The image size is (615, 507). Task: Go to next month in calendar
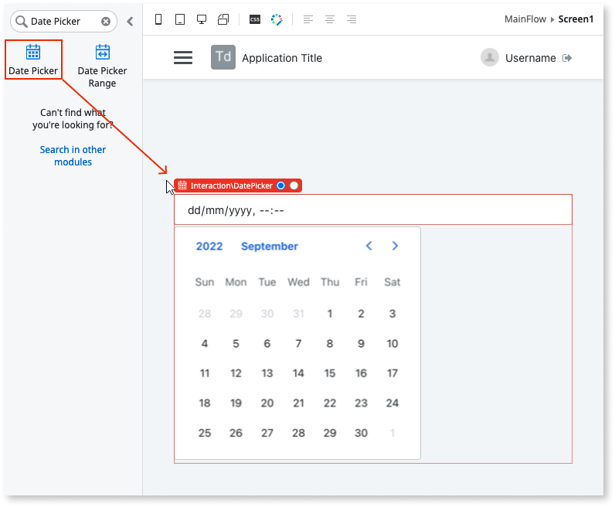(395, 246)
